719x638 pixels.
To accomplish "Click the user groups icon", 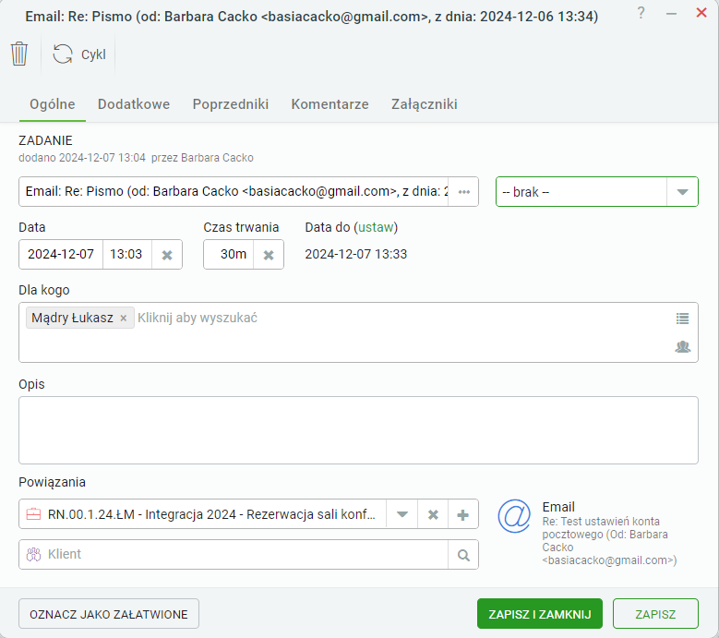I will click(x=682, y=347).
